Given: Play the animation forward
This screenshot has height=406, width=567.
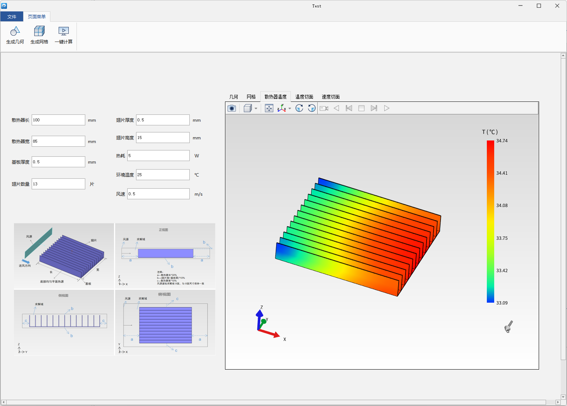Looking at the screenshot, I should (386, 108).
